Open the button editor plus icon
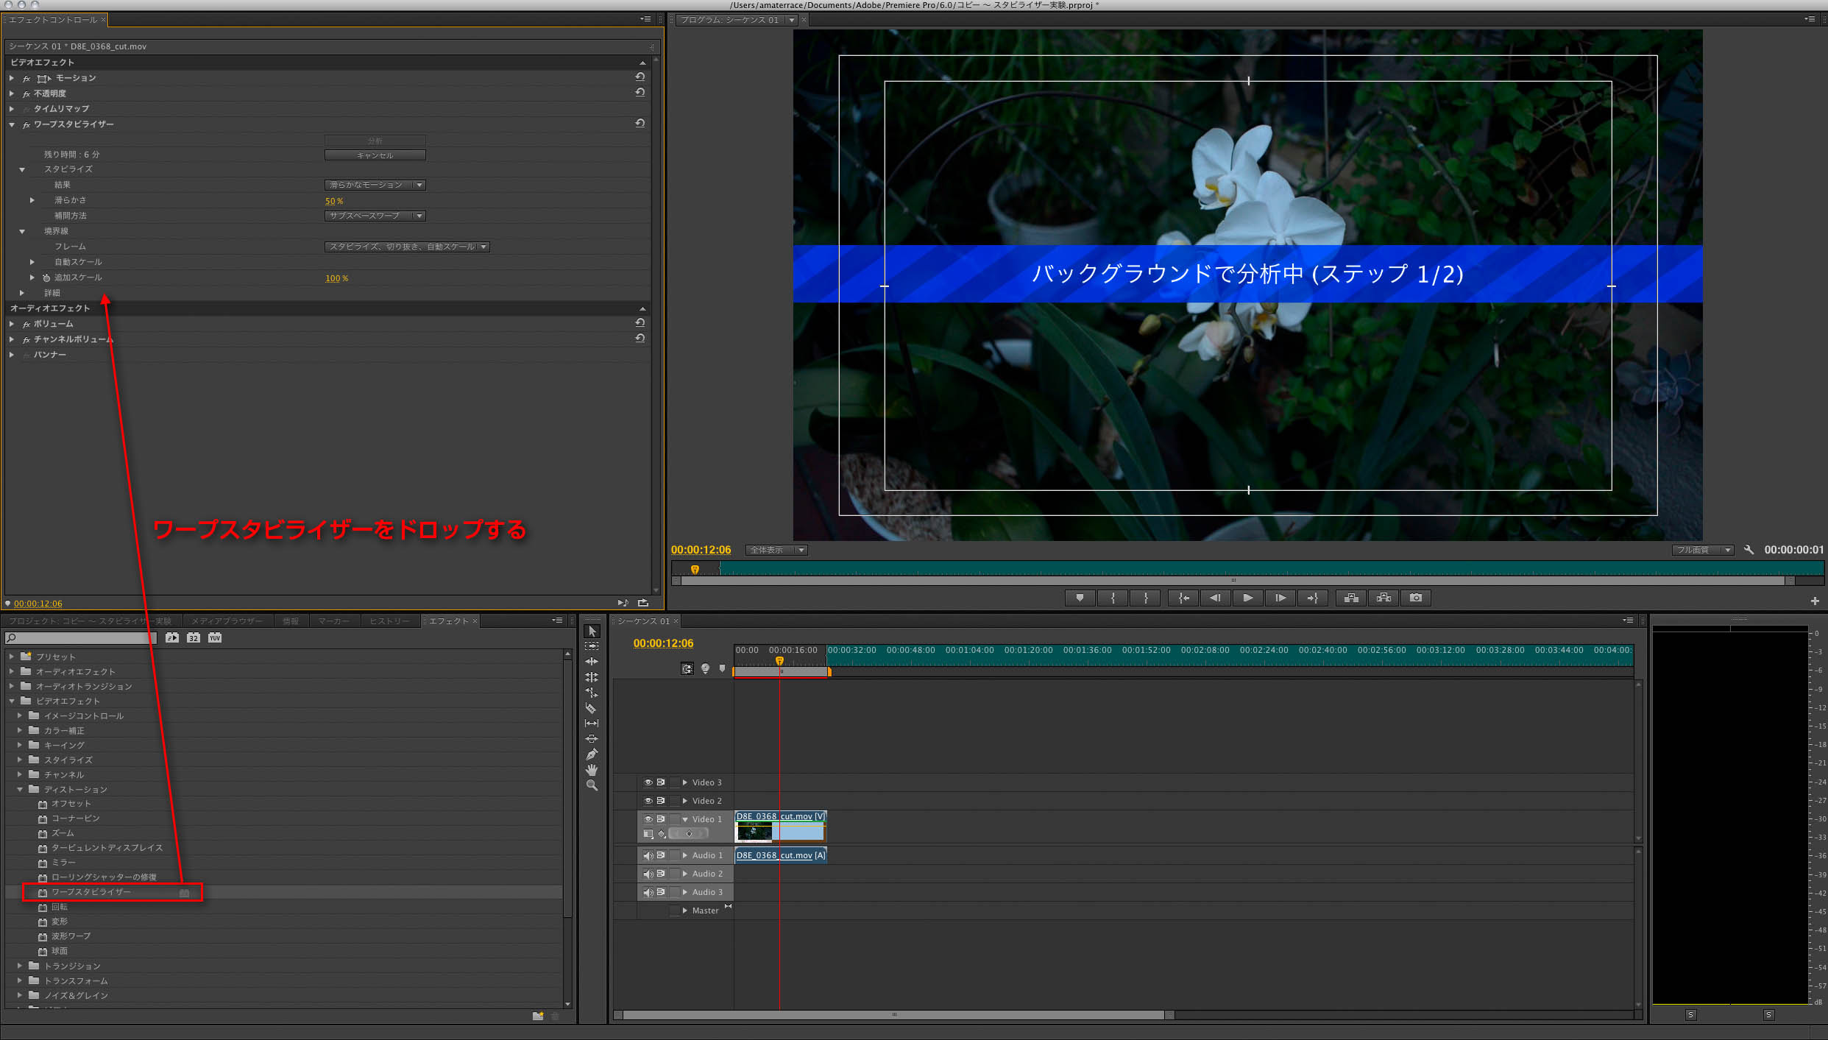This screenshot has width=1828, height=1040. pyautogui.click(x=1815, y=601)
